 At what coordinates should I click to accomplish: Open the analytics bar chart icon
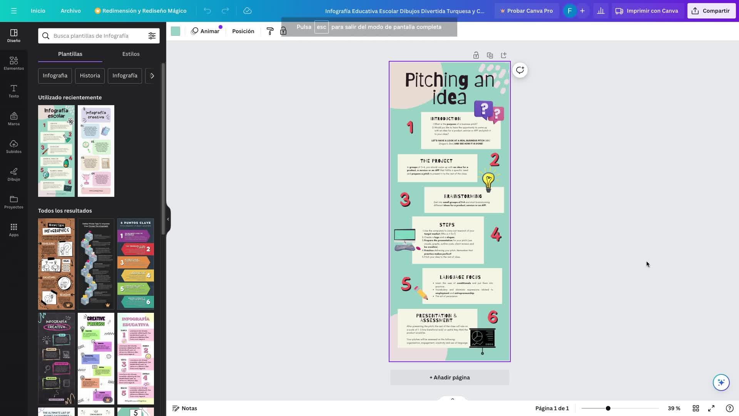[x=600, y=11]
